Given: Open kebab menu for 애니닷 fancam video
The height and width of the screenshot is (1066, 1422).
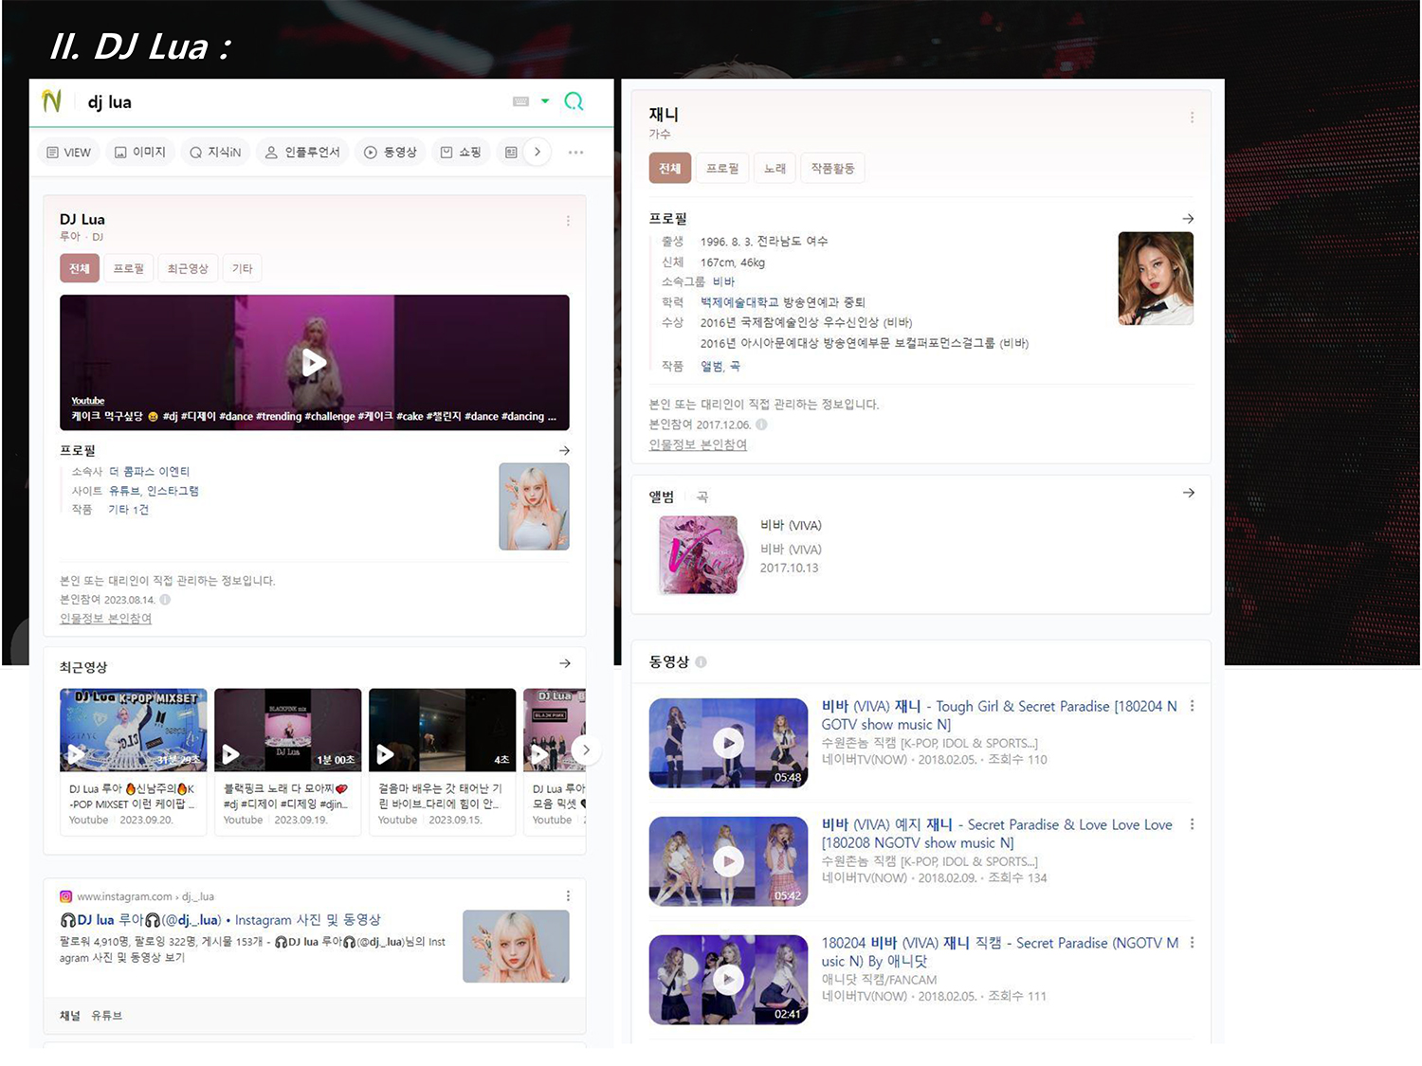Looking at the screenshot, I should [1192, 943].
